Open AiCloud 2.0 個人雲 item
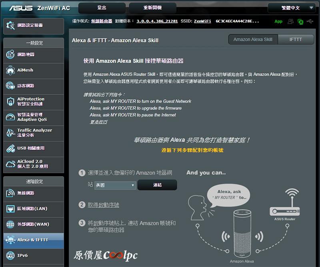This screenshot has height=267, width=320. pos(34,164)
